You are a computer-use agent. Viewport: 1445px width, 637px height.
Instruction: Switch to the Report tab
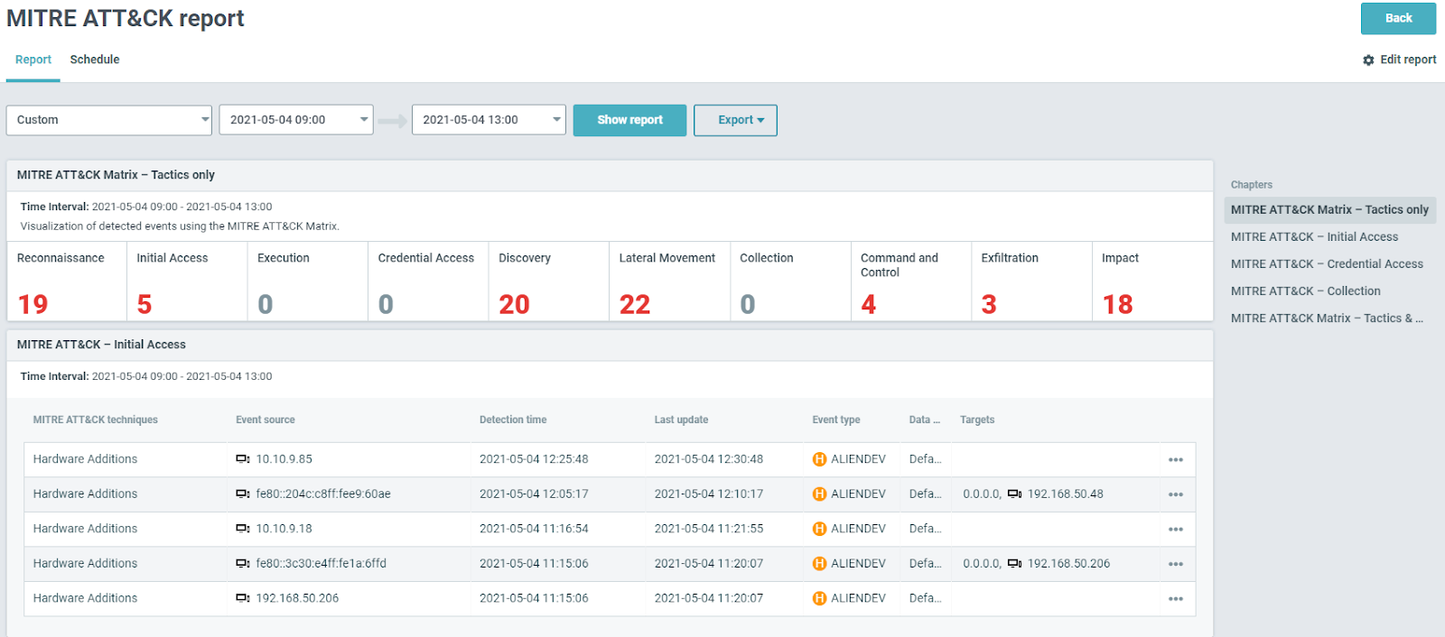click(x=33, y=60)
